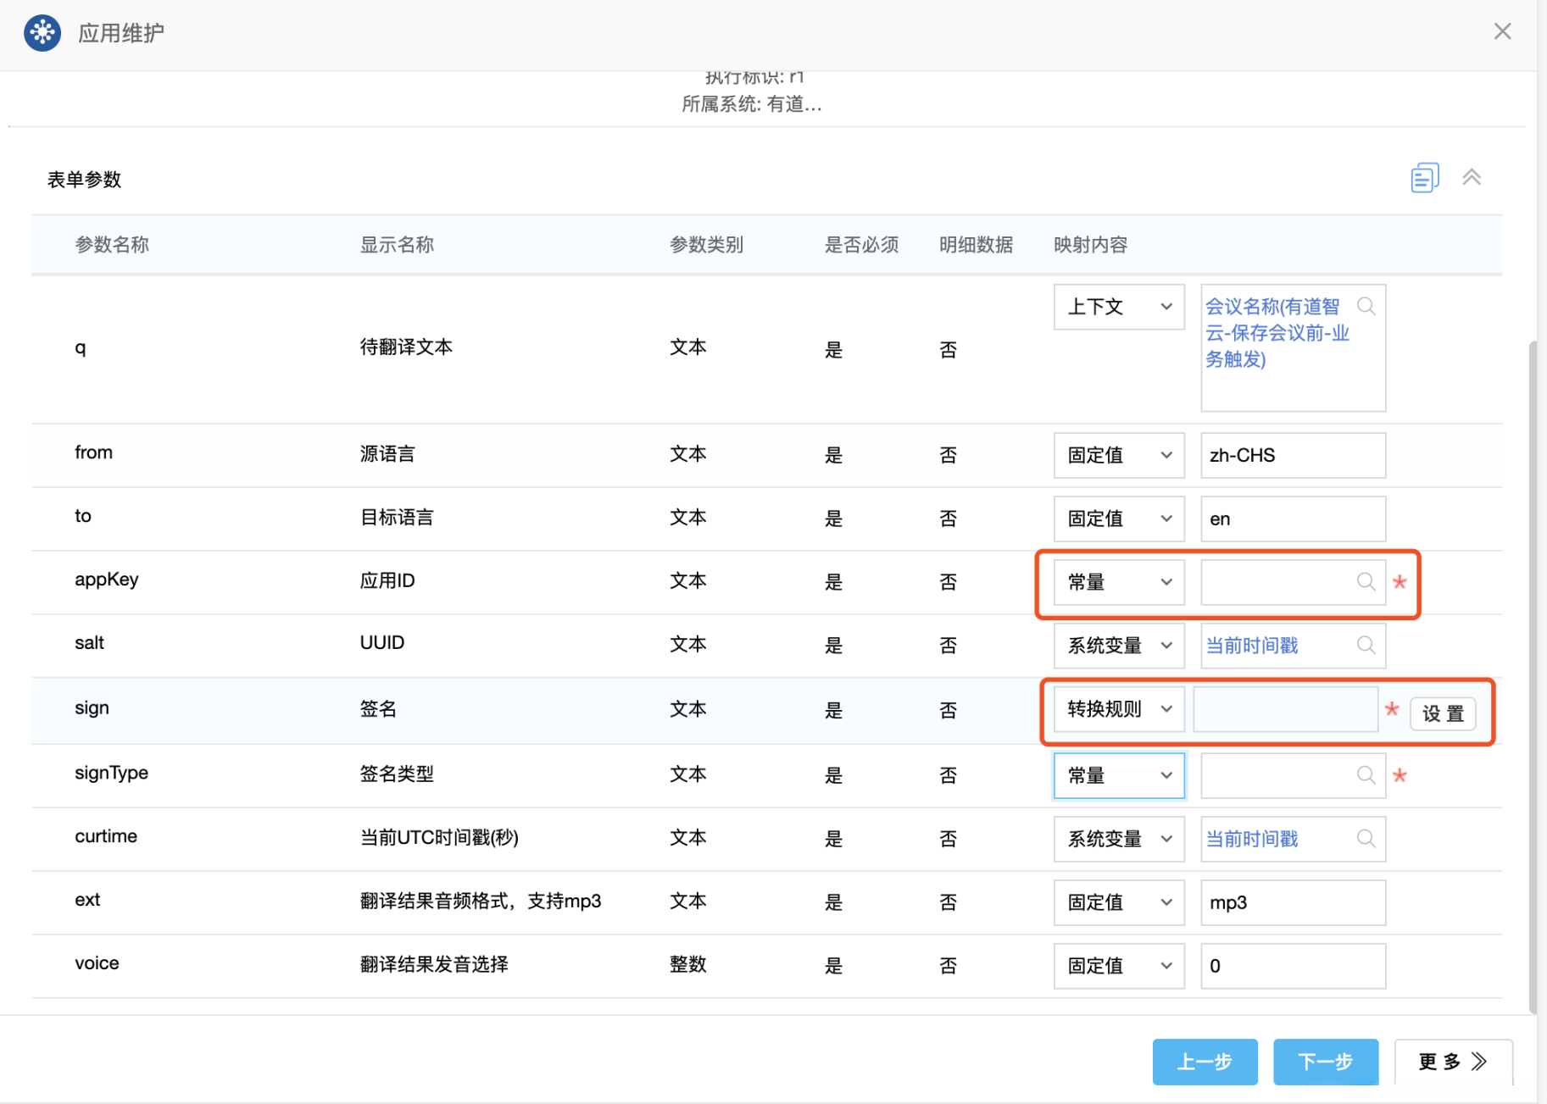Click the 下一步 button
This screenshot has height=1104, width=1547.
[x=1325, y=1062]
